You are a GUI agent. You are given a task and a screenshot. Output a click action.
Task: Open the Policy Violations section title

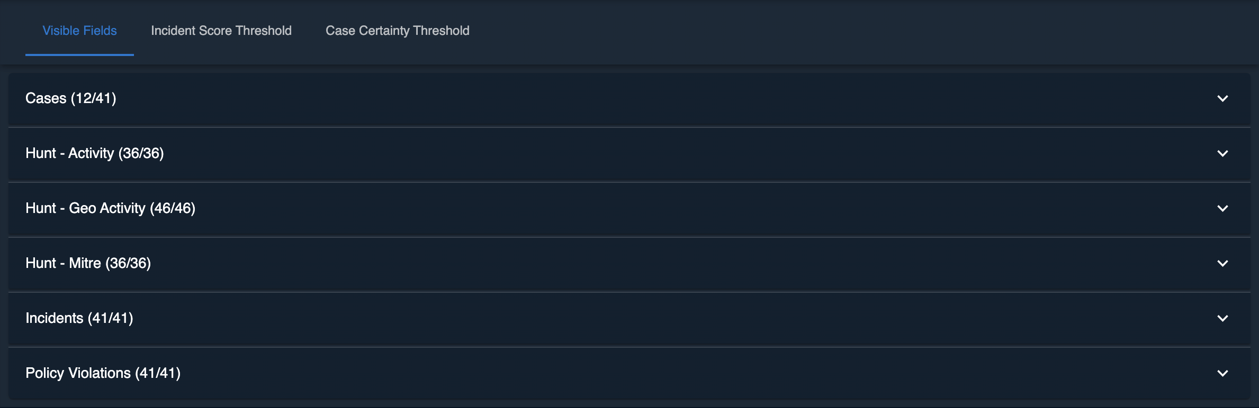pos(78,373)
